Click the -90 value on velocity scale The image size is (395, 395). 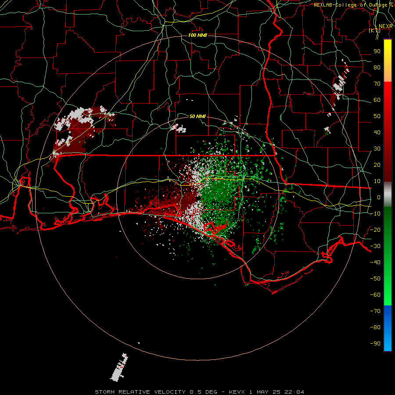point(375,343)
